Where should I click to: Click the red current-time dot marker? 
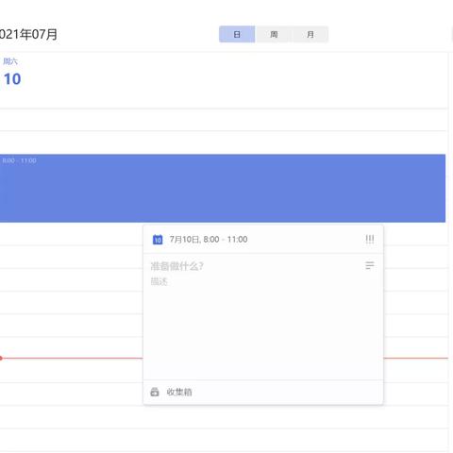[1, 358]
